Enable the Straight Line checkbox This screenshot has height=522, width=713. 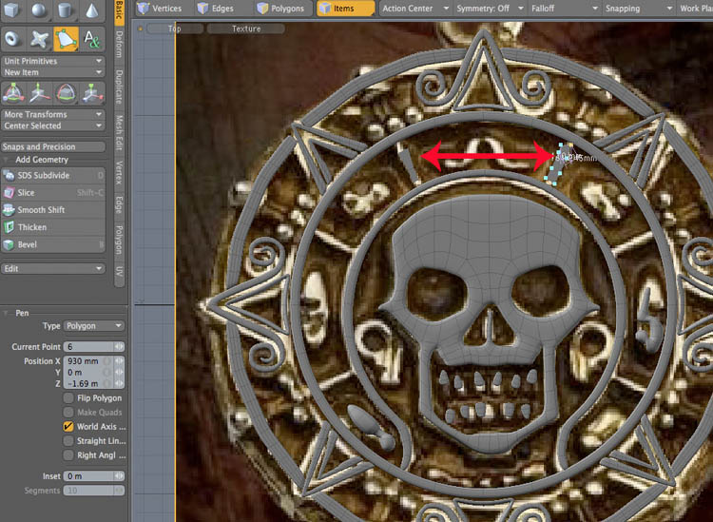point(68,441)
